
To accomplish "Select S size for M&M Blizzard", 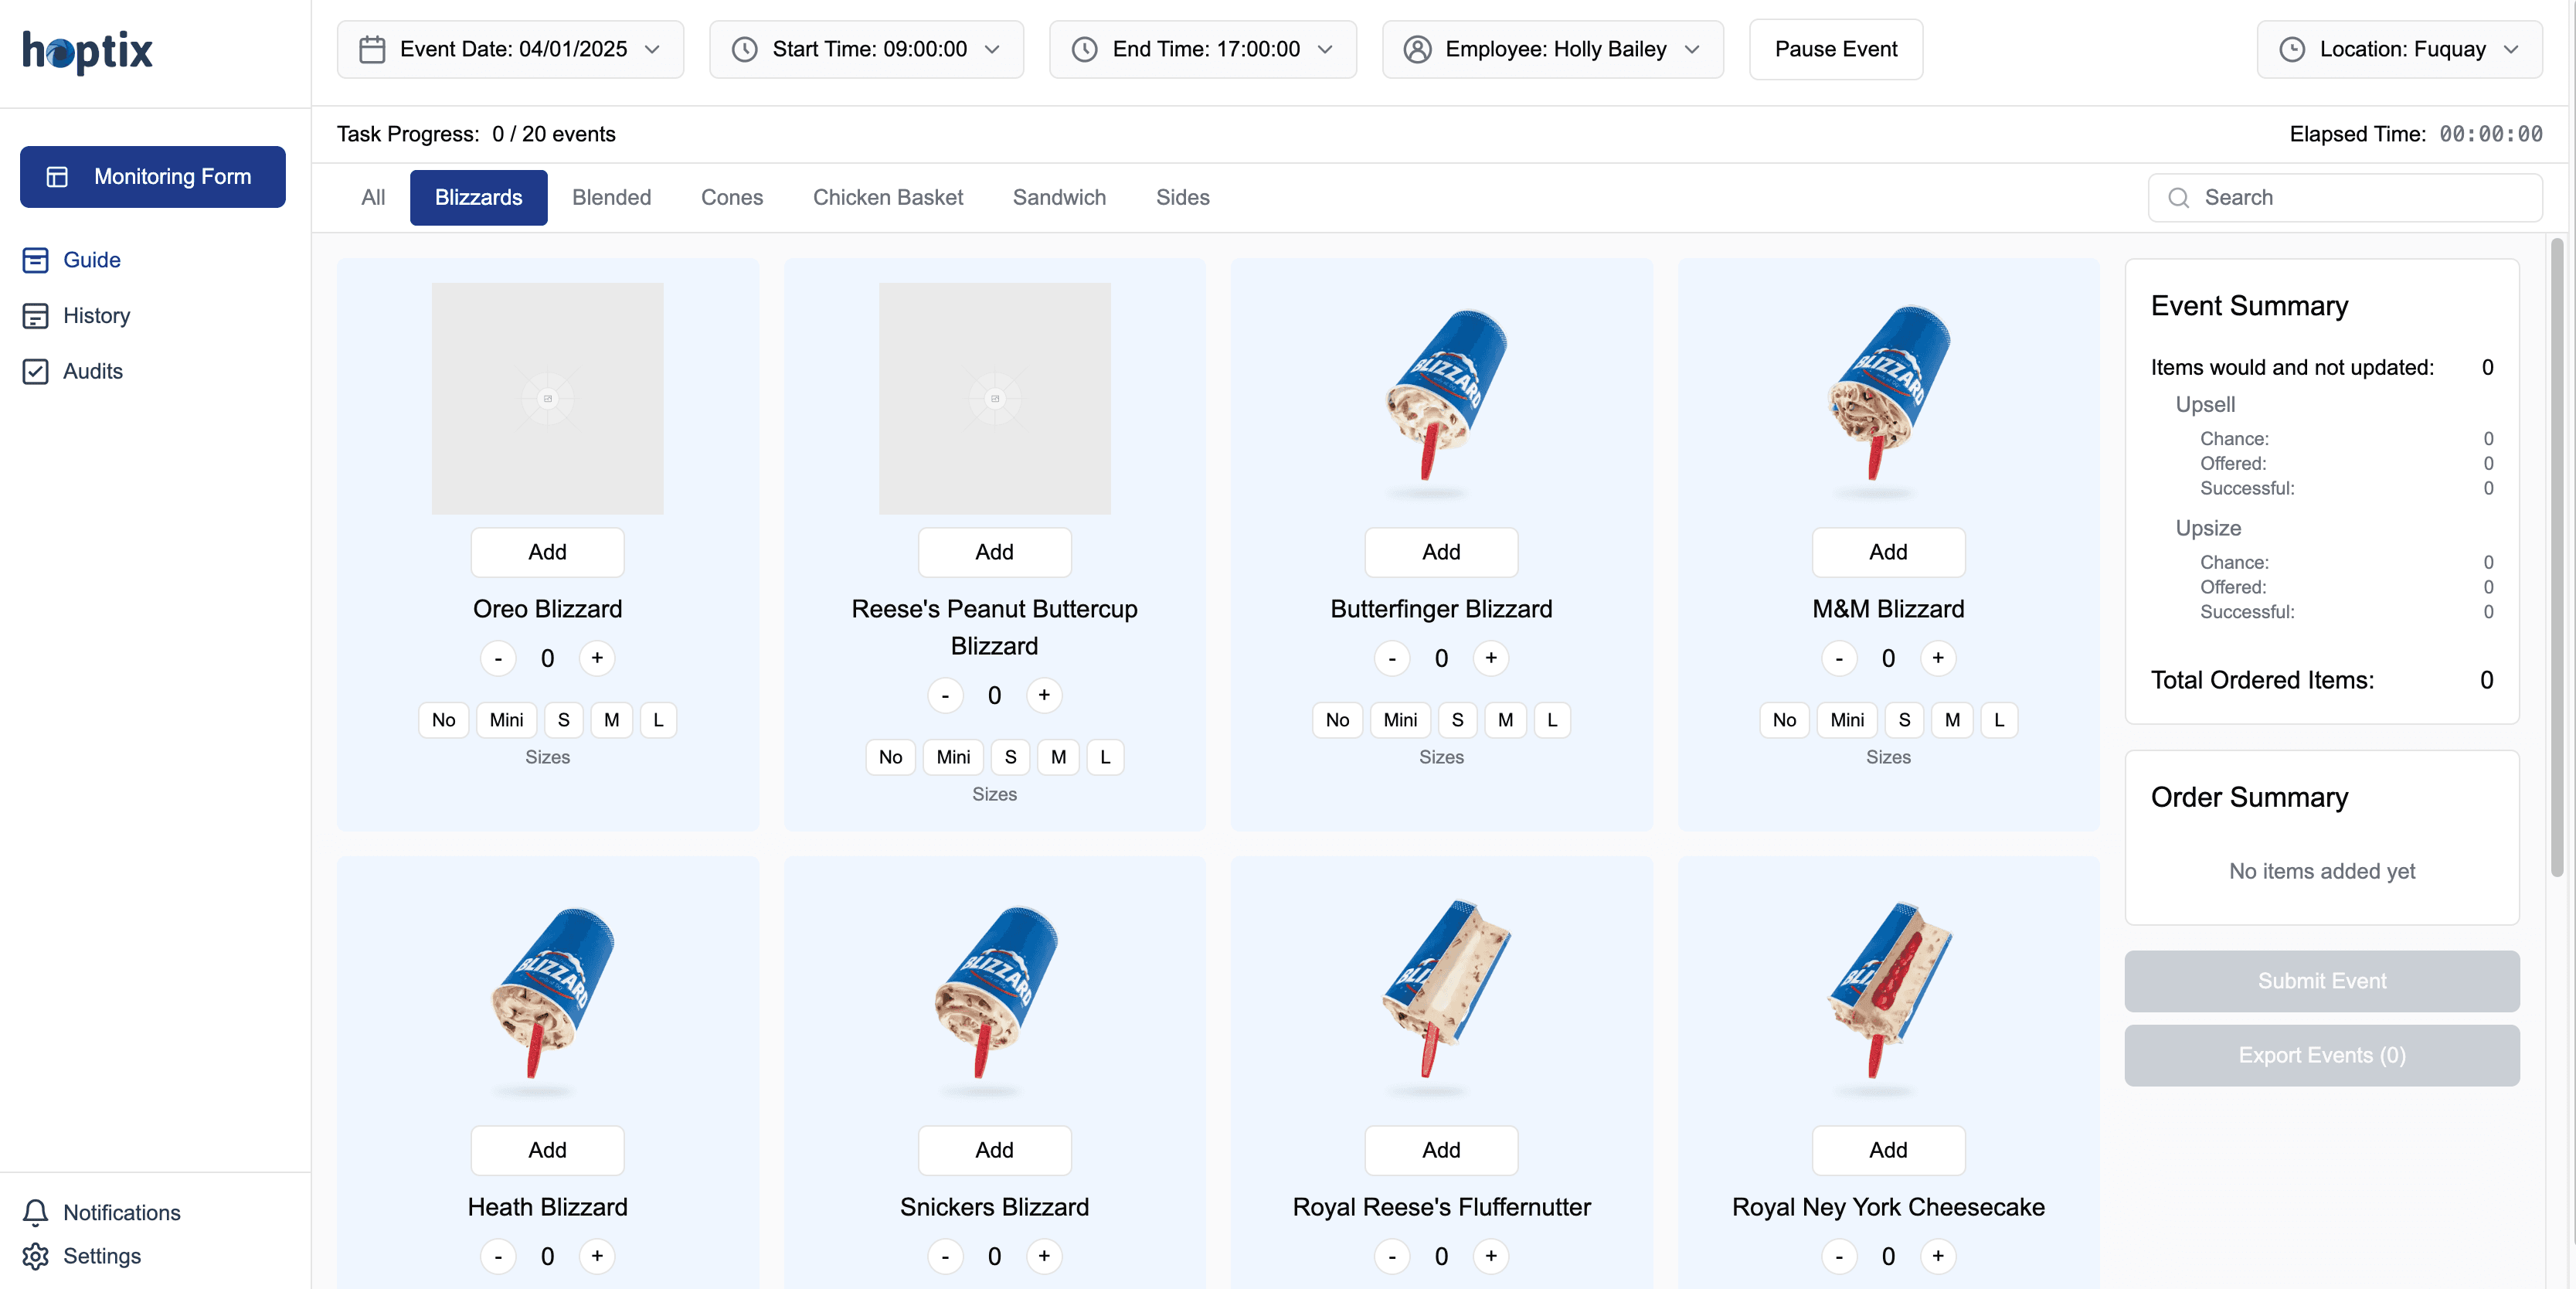I will (x=1904, y=720).
